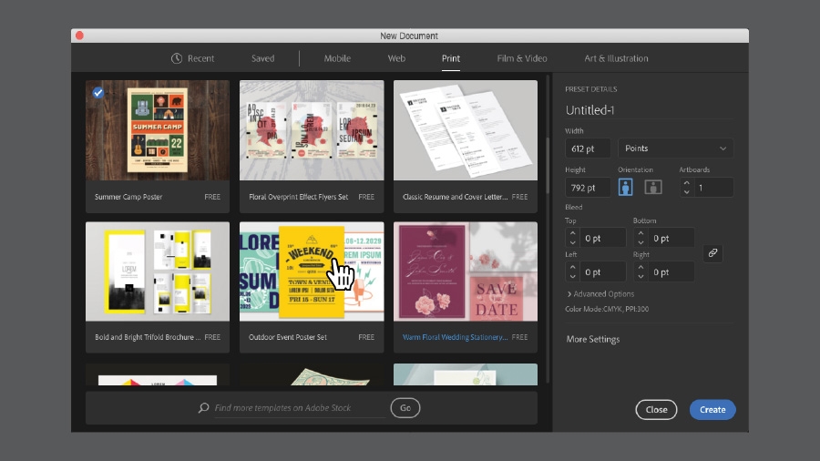The width and height of the screenshot is (820, 461).
Task: Open the Points units dropdown
Action: [x=676, y=149]
